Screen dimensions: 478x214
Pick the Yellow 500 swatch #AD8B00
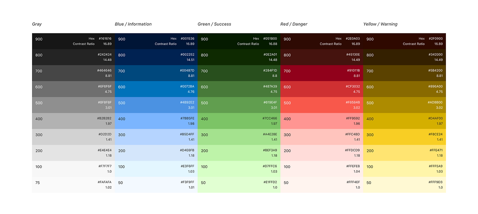[x=405, y=105]
